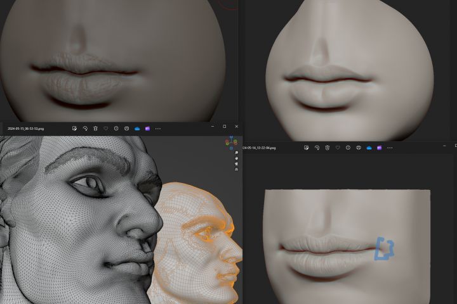Viewport: 457px width, 304px height.
Task: Open the See more menu in the 06-53-53.png window
Action: [158, 129]
